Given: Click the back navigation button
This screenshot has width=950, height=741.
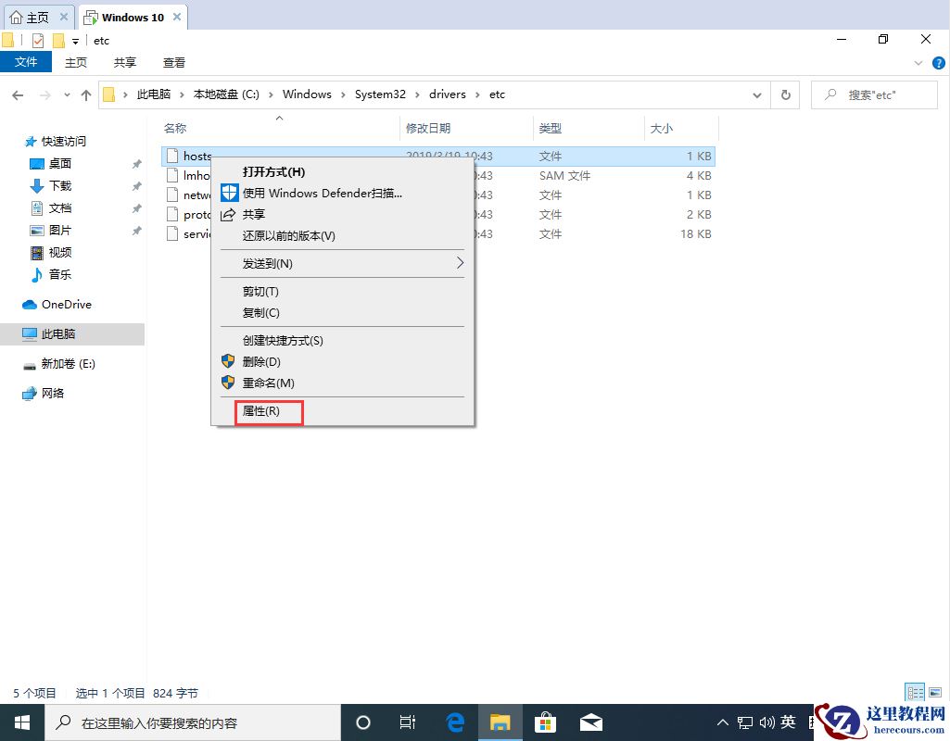Looking at the screenshot, I should [17, 94].
